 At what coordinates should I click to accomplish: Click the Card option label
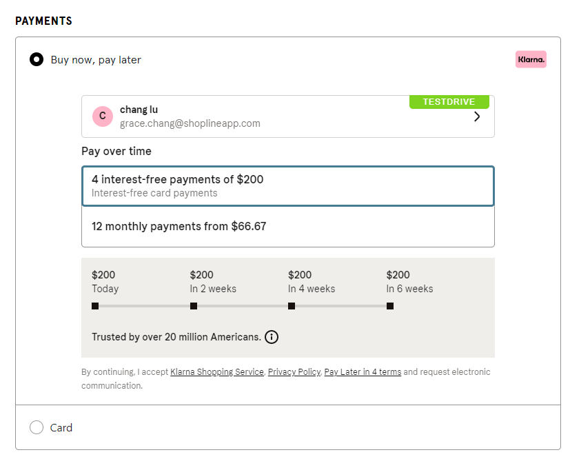61,428
